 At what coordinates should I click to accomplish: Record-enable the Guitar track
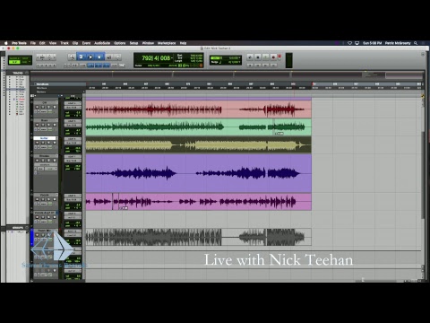click(38, 143)
